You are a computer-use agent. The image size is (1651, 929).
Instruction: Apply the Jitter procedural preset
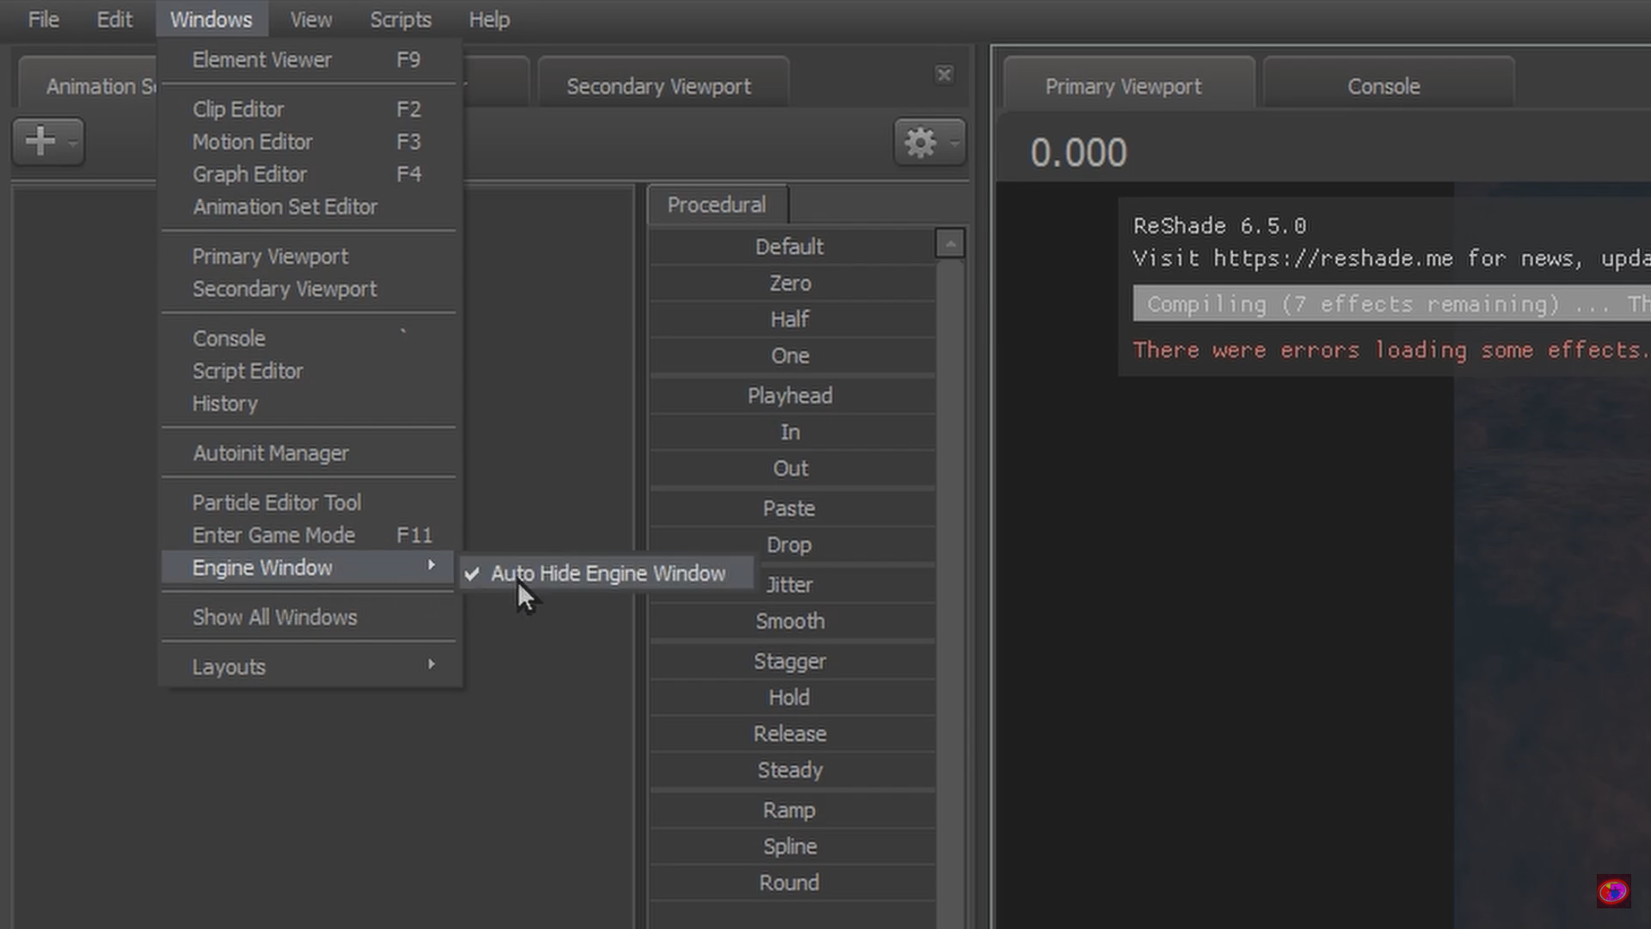click(x=789, y=585)
